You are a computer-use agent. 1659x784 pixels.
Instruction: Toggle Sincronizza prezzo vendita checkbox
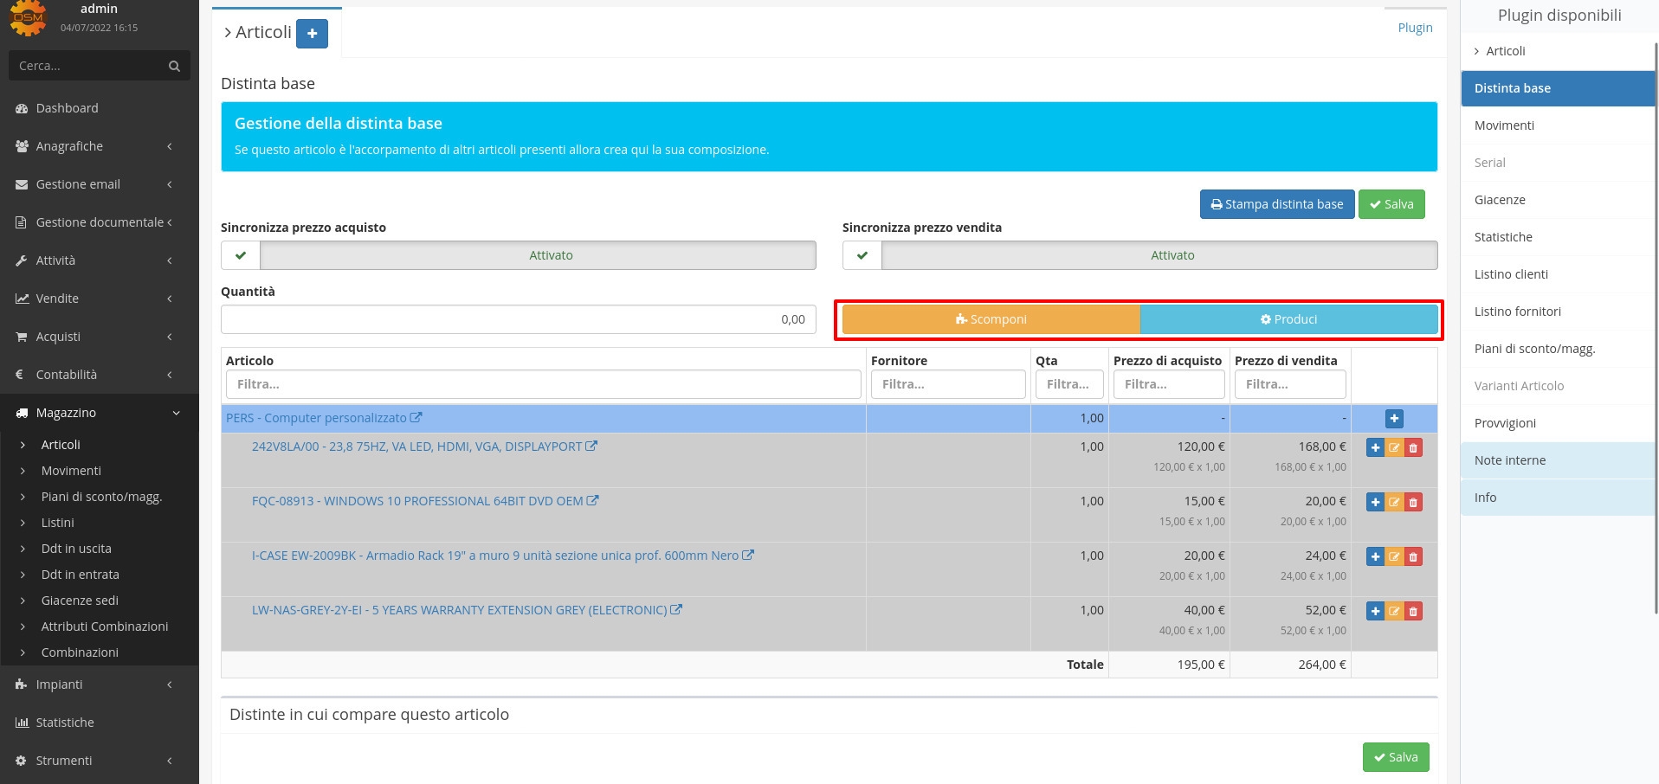pos(862,255)
